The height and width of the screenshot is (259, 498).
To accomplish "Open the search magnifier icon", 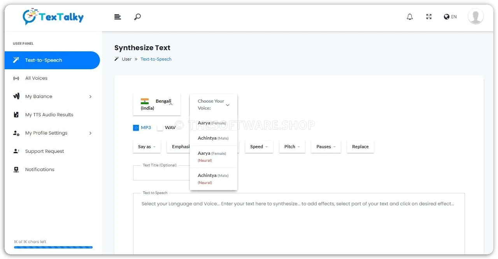I will point(137,17).
